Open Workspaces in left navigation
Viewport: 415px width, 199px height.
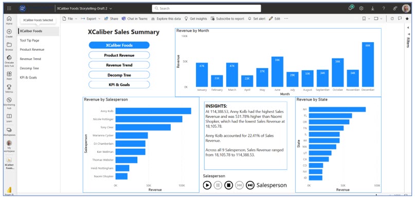click(9, 132)
